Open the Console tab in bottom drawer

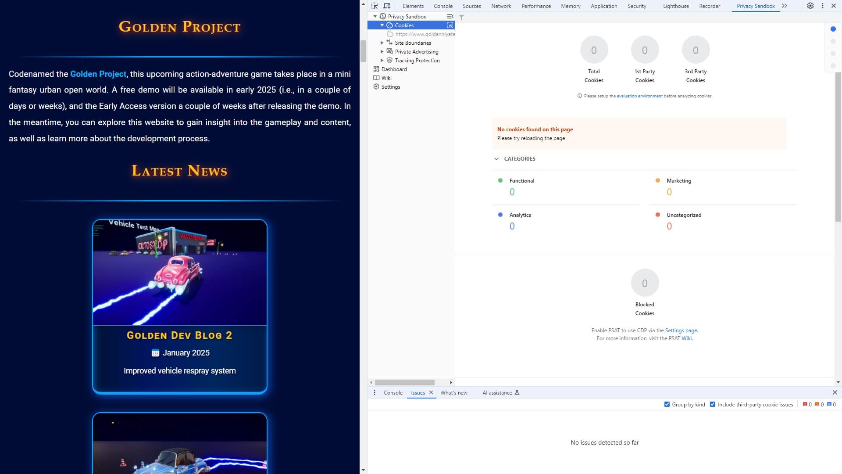pyautogui.click(x=393, y=392)
